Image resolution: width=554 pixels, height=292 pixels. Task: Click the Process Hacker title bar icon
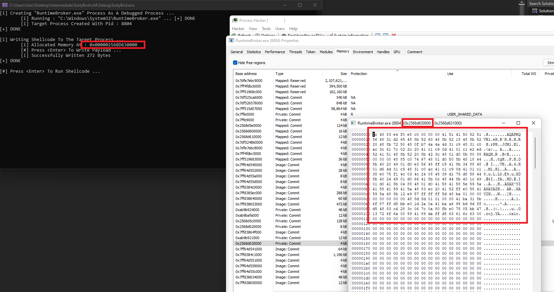pyautogui.click(x=235, y=20)
